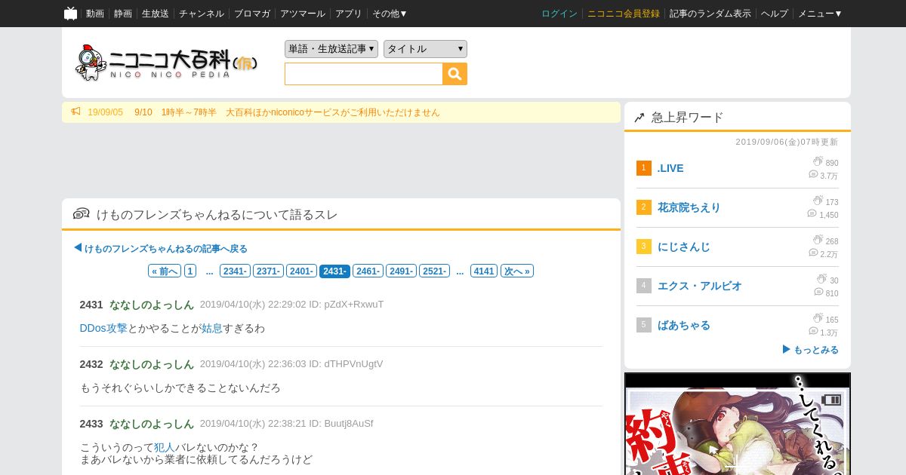The height and width of the screenshot is (475, 906).
Task: Click the trending arrow icon beside 急上昇ワード
Action: tap(639, 118)
